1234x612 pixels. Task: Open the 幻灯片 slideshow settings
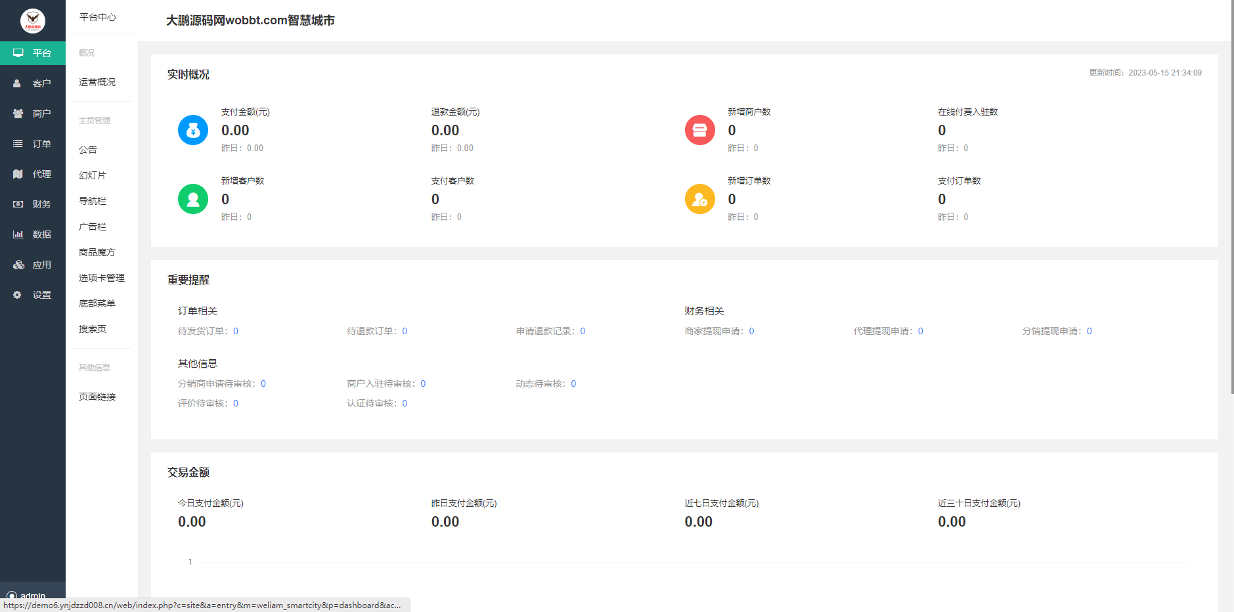click(x=92, y=175)
